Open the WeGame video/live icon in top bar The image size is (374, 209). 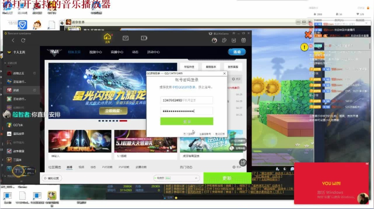144,38
